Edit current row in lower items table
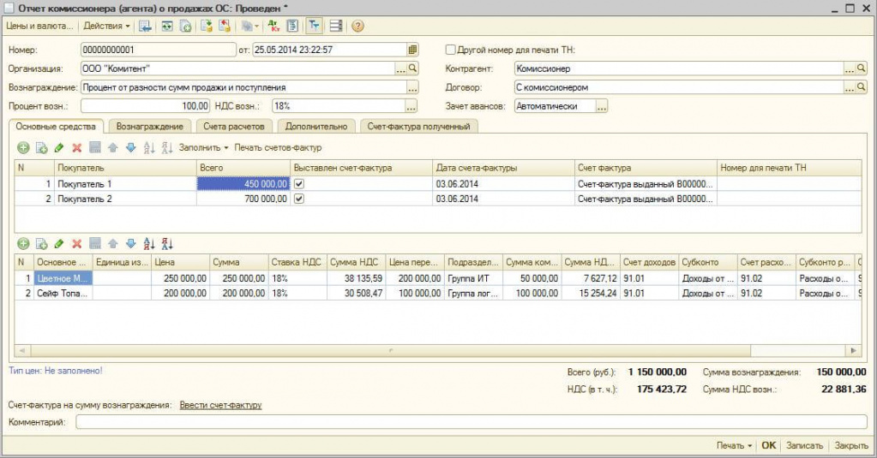Image resolution: width=877 pixels, height=458 pixels. tap(58, 244)
